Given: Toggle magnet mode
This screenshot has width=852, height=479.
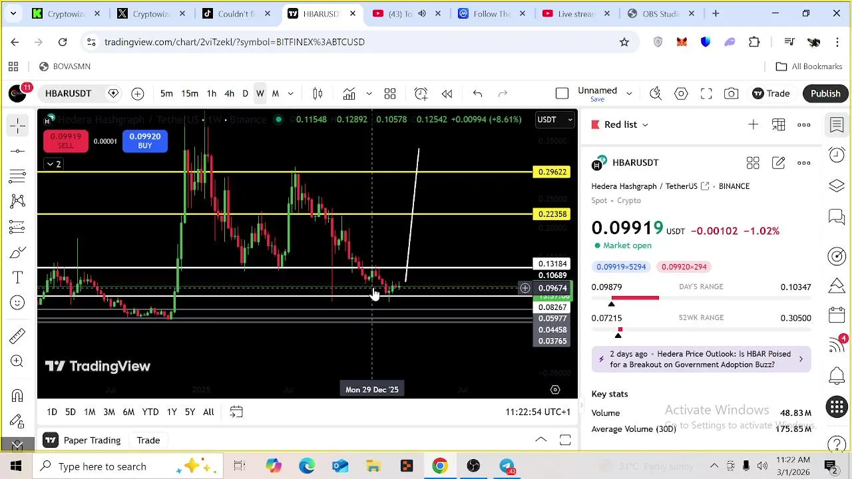Looking at the screenshot, I should [x=18, y=396].
